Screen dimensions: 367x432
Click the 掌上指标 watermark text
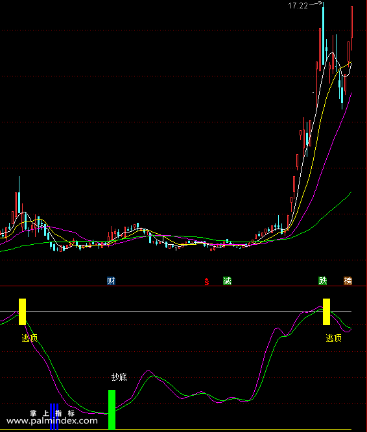tap(53, 413)
